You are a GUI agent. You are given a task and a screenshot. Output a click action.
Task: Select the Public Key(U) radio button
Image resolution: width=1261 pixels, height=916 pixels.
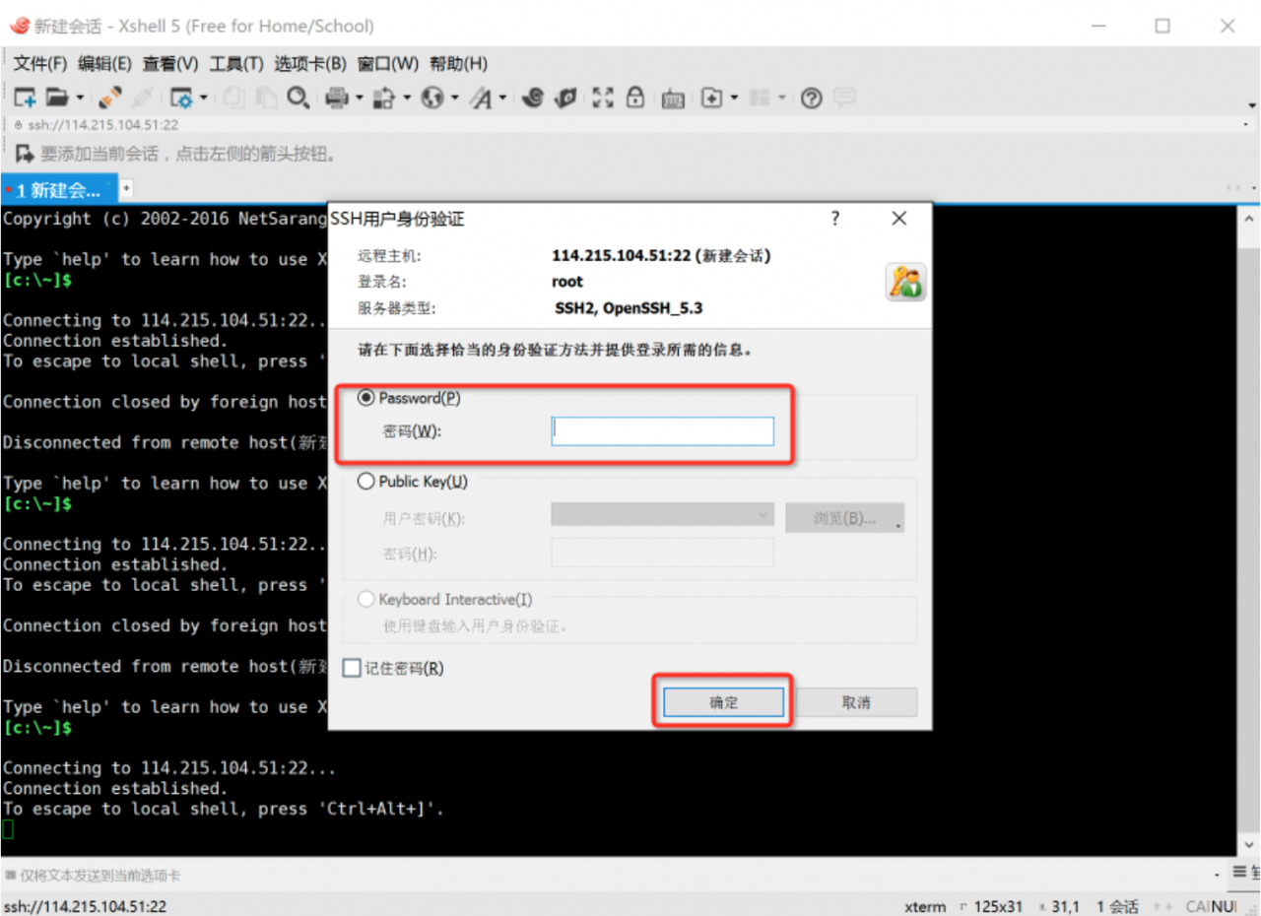click(x=366, y=482)
